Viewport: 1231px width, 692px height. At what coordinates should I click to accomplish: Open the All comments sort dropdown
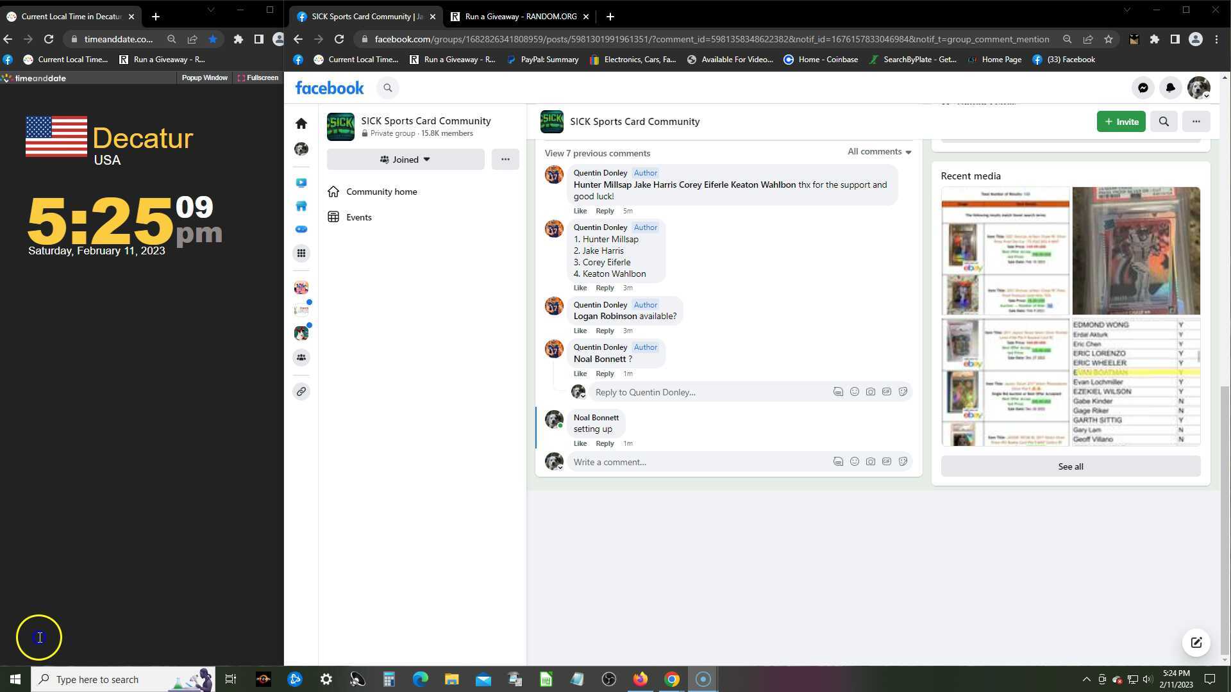coord(879,152)
